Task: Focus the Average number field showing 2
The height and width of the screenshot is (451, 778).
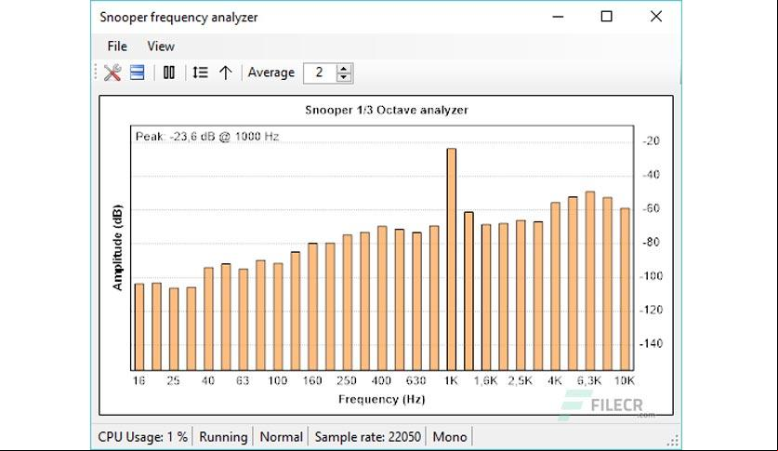Action: tap(320, 73)
